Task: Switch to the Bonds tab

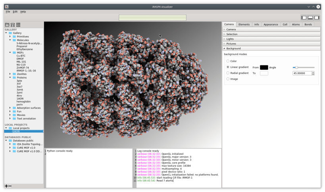Action: coord(308,25)
